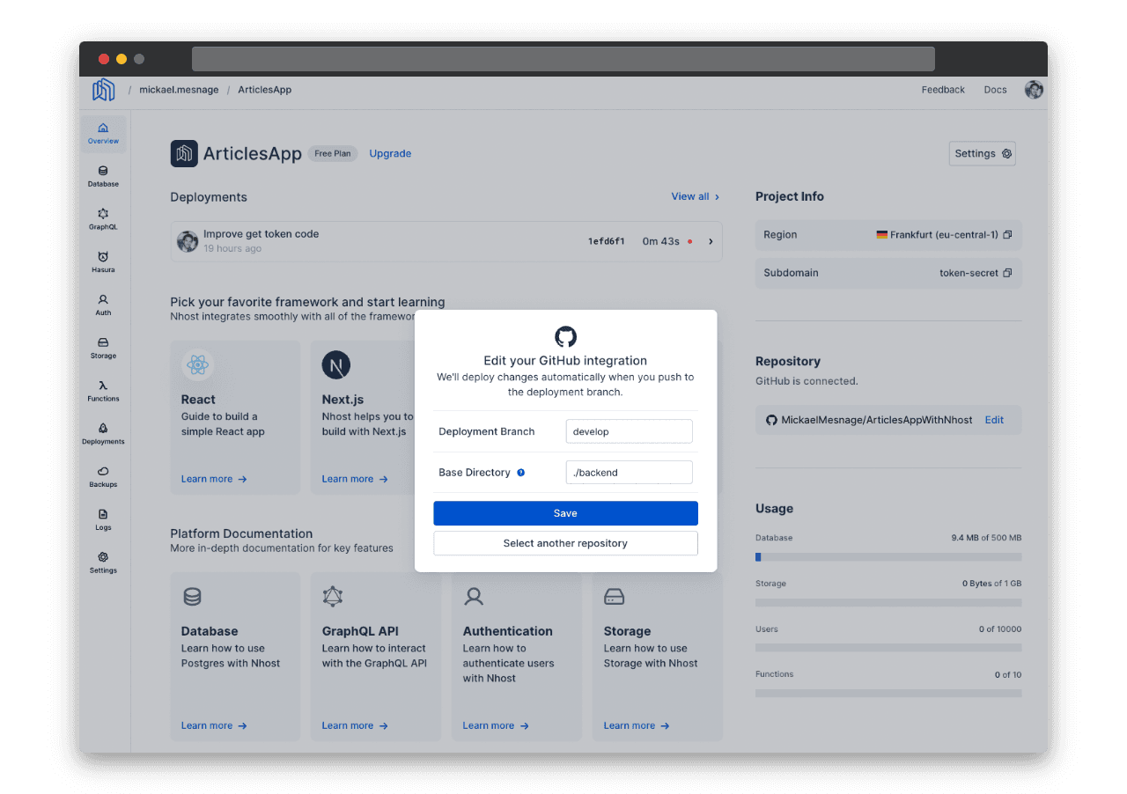The height and width of the screenshot is (794, 1127).
Task: Click the Base Directory help info icon
Action: 520,473
